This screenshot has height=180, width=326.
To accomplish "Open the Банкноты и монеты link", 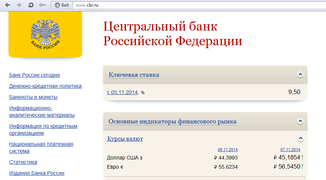I will [x=33, y=97].
